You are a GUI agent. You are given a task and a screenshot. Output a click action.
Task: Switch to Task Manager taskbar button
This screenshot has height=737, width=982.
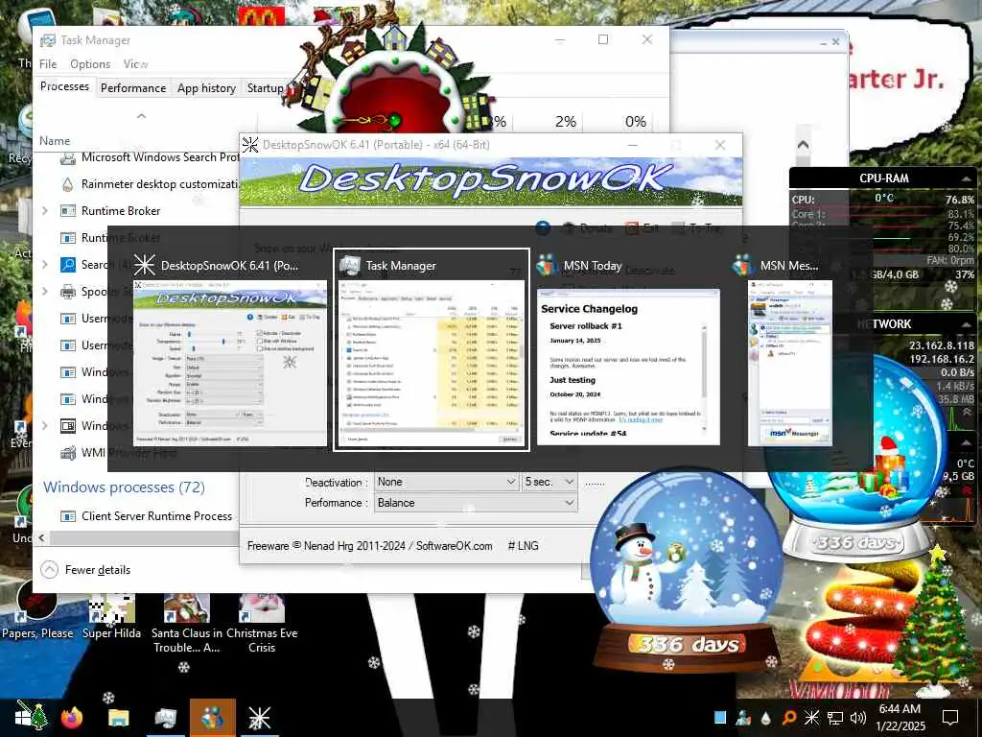(165, 718)
